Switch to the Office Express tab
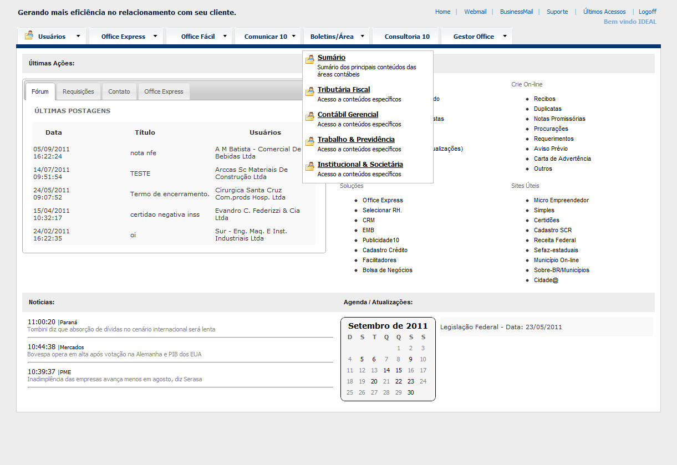This screenshot has height=465, width=677. point(164,91)
